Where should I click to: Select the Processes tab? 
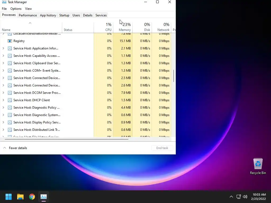click(9, 15)
